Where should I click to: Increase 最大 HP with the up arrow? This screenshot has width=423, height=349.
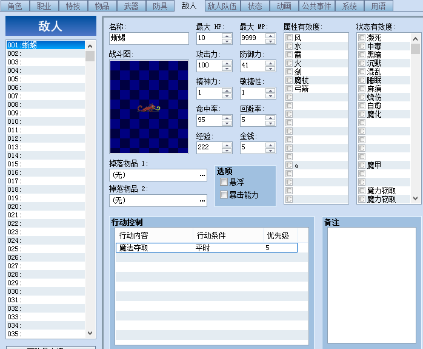(x=227, y=35)
